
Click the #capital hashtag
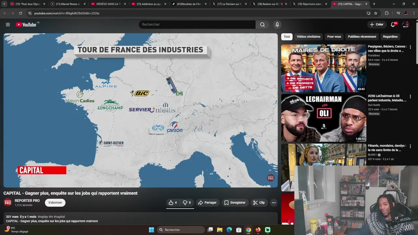click(x=59, y=217)
